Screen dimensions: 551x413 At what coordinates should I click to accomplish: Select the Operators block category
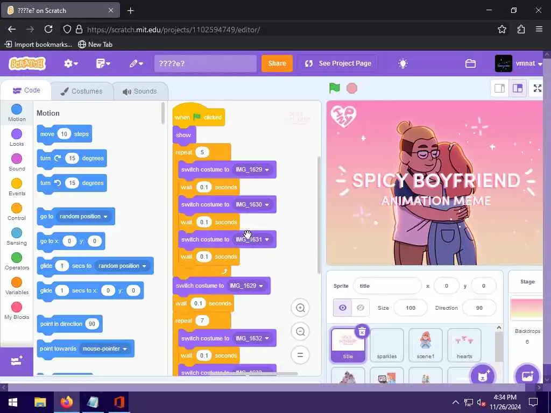coord(17,261)
